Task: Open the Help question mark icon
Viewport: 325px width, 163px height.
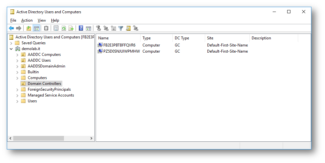Action: [x=81, y=28]
